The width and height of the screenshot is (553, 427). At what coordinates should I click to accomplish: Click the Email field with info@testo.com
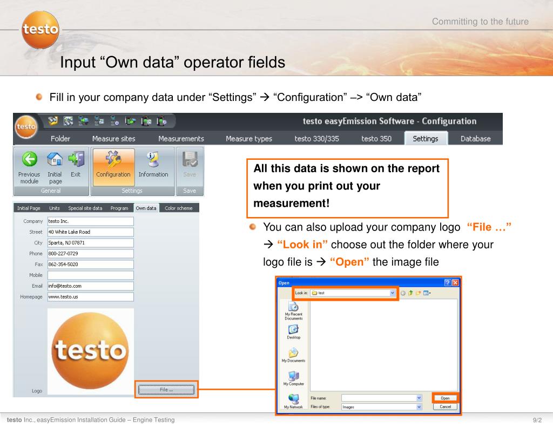coord(91,286)
